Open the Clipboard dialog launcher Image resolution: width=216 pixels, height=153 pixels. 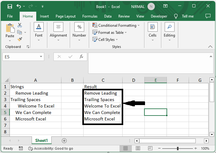(x=28, y=47)
